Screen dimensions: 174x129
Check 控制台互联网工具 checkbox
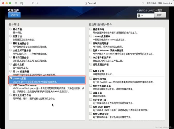click(x=91, y=85)
